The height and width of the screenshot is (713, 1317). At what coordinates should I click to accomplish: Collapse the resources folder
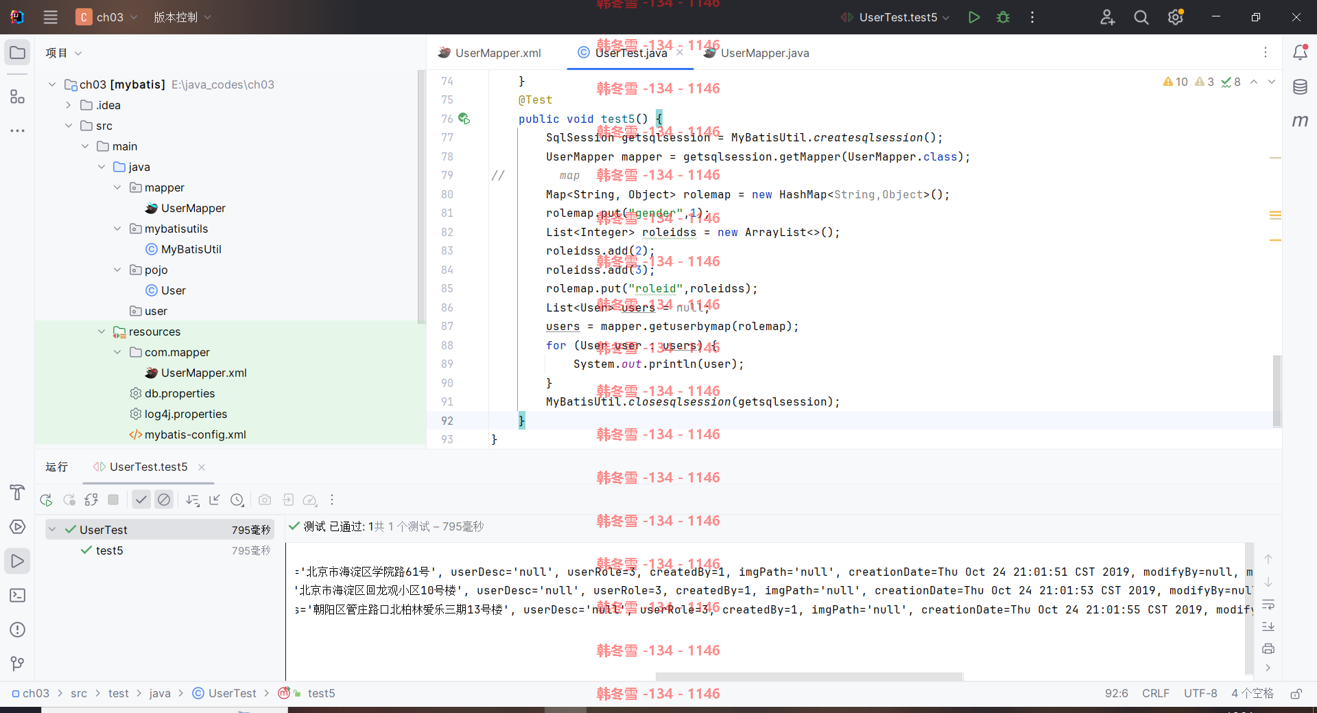(x=102, y=331)
